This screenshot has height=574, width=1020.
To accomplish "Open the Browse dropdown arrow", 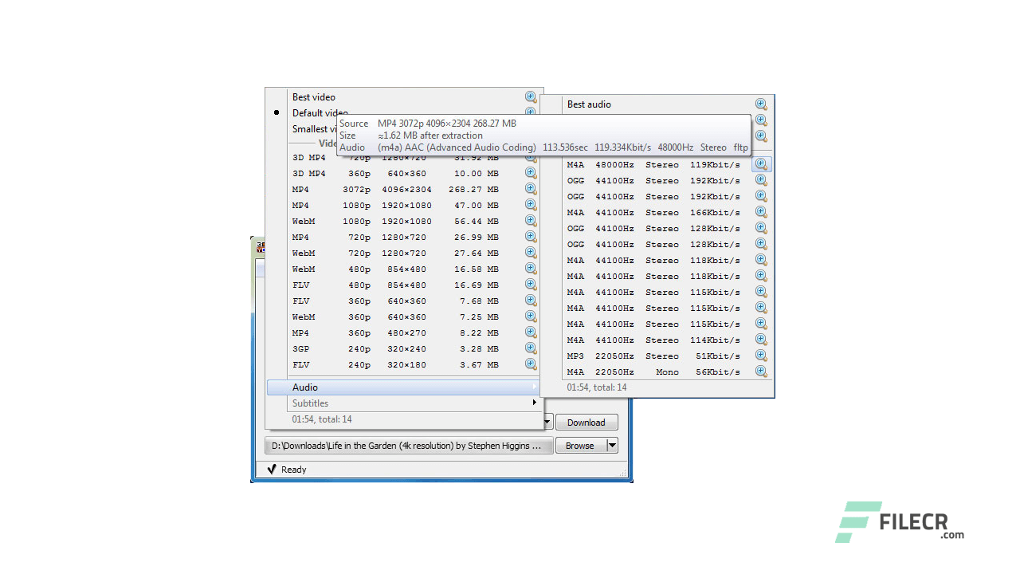I will point(610,445).
